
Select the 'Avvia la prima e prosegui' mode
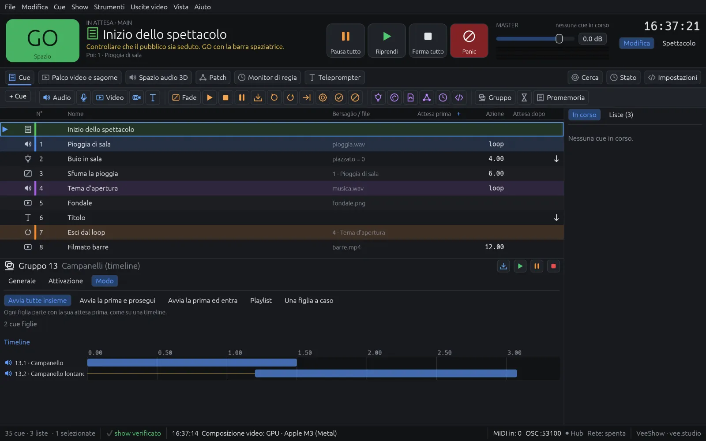click(x=117, y=300)
